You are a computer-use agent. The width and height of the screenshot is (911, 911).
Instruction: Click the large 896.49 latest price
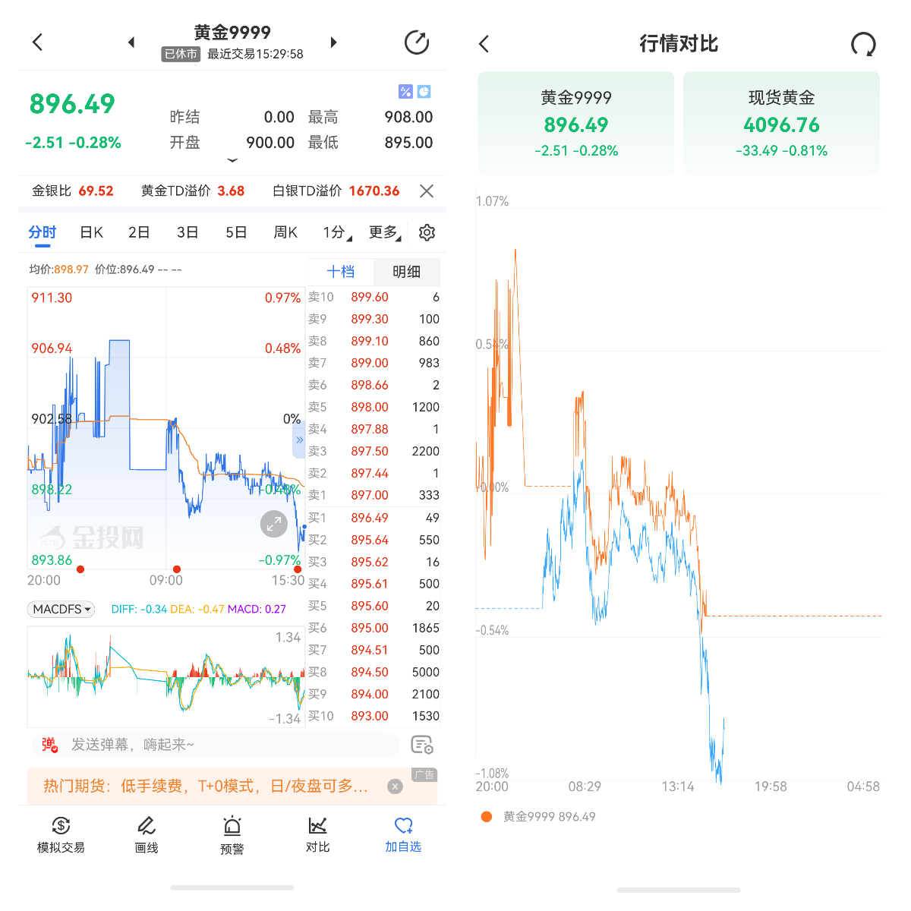point(72,104)
